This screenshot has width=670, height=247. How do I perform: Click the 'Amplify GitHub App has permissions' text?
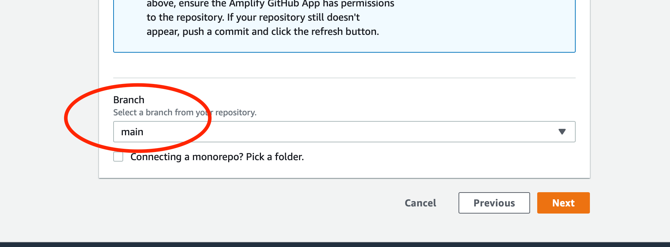click(312, 4)
